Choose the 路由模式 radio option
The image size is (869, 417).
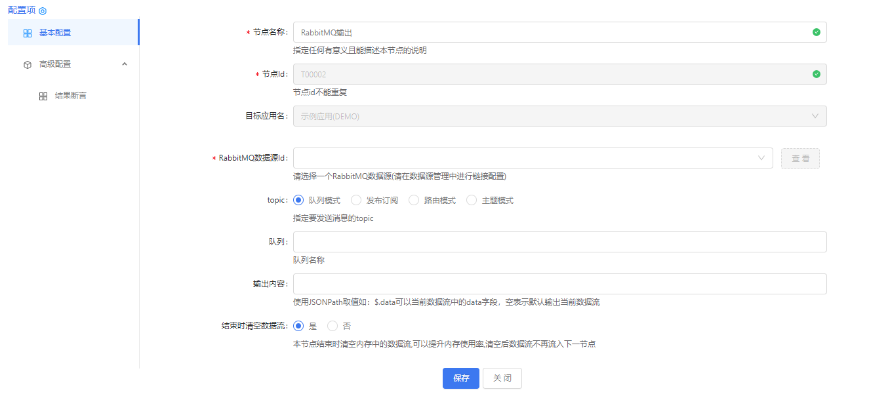414,201
